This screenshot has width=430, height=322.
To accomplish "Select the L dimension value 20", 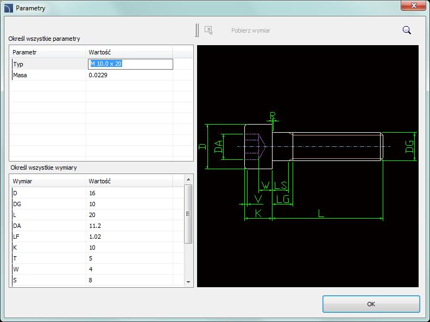I will [92, 215].
